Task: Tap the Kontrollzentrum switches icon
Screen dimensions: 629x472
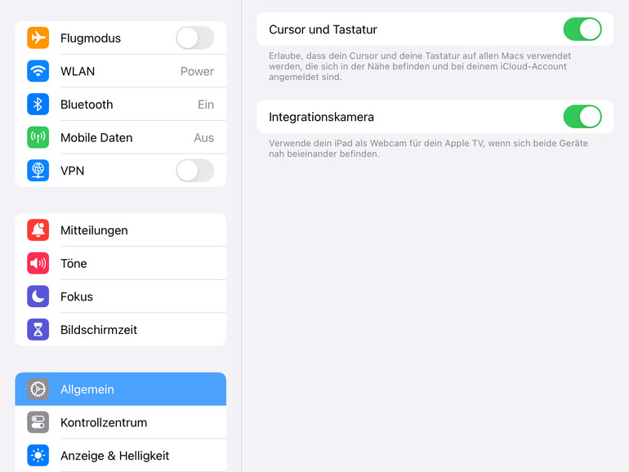Action: coord(38,422)
